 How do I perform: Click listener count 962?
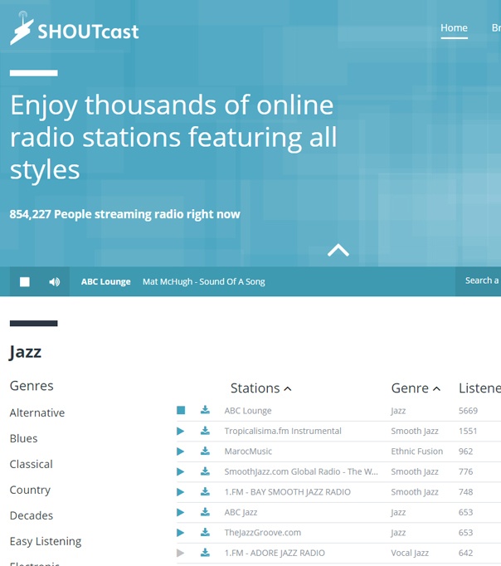tap(465, 451)
